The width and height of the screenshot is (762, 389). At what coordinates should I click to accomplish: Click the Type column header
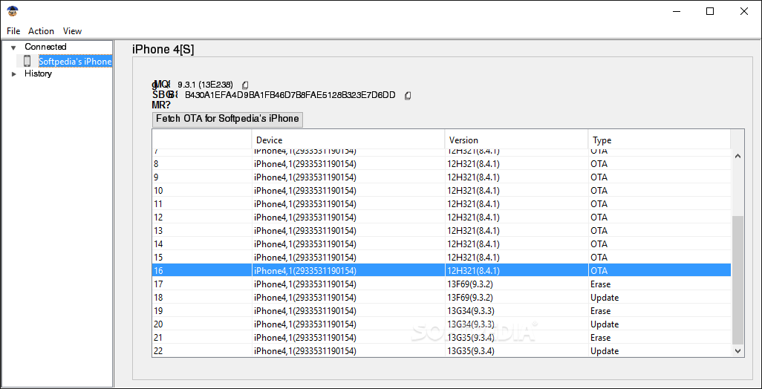coord(658,140)
